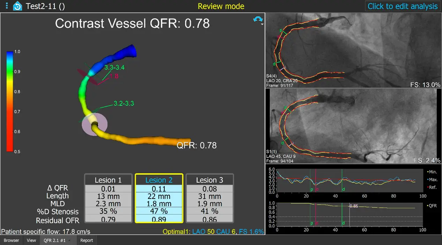Click the Max. legend marker in diameter graph
This screenshot has width=442, height=245.
pyautogui.click(x=428, y=179)
